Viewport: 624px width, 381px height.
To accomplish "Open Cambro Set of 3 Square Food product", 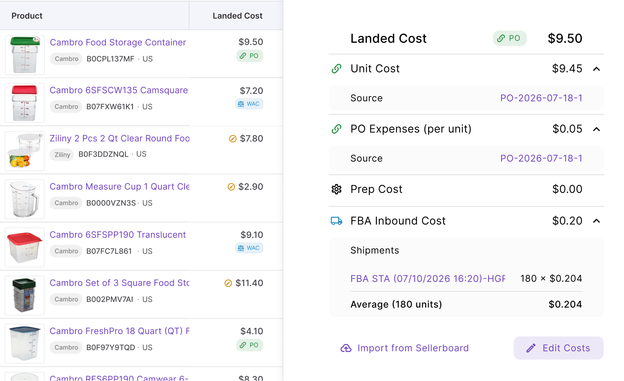I will 120,283.
